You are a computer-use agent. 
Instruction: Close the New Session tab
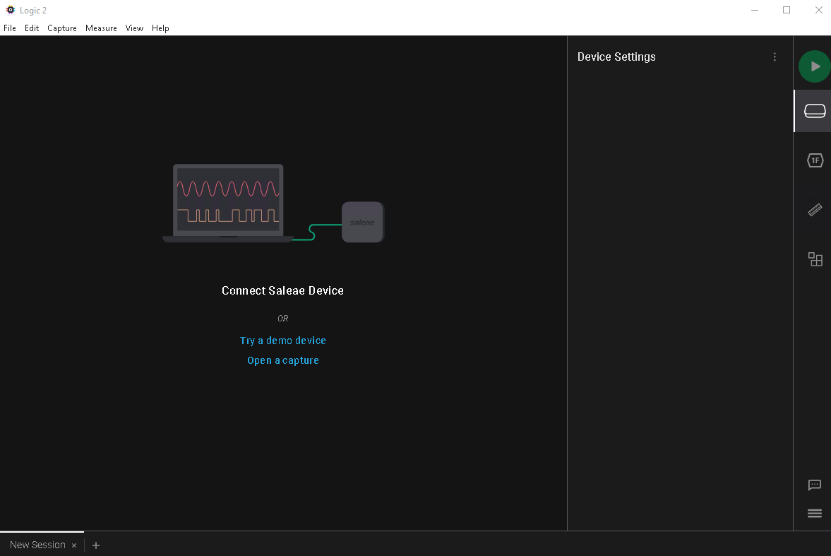point(74,545)
